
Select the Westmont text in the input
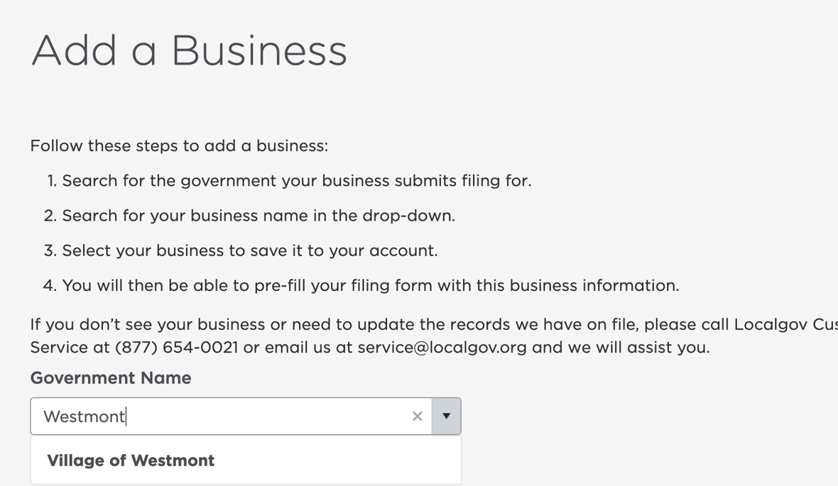[x=83, y=416]
